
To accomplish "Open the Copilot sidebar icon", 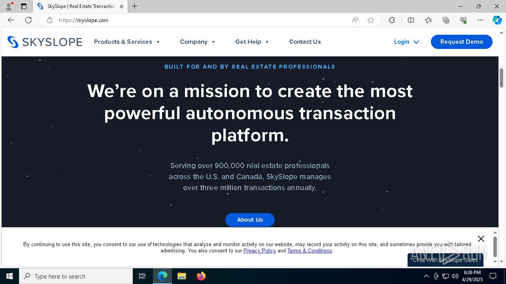I will (x=497, y=20).
